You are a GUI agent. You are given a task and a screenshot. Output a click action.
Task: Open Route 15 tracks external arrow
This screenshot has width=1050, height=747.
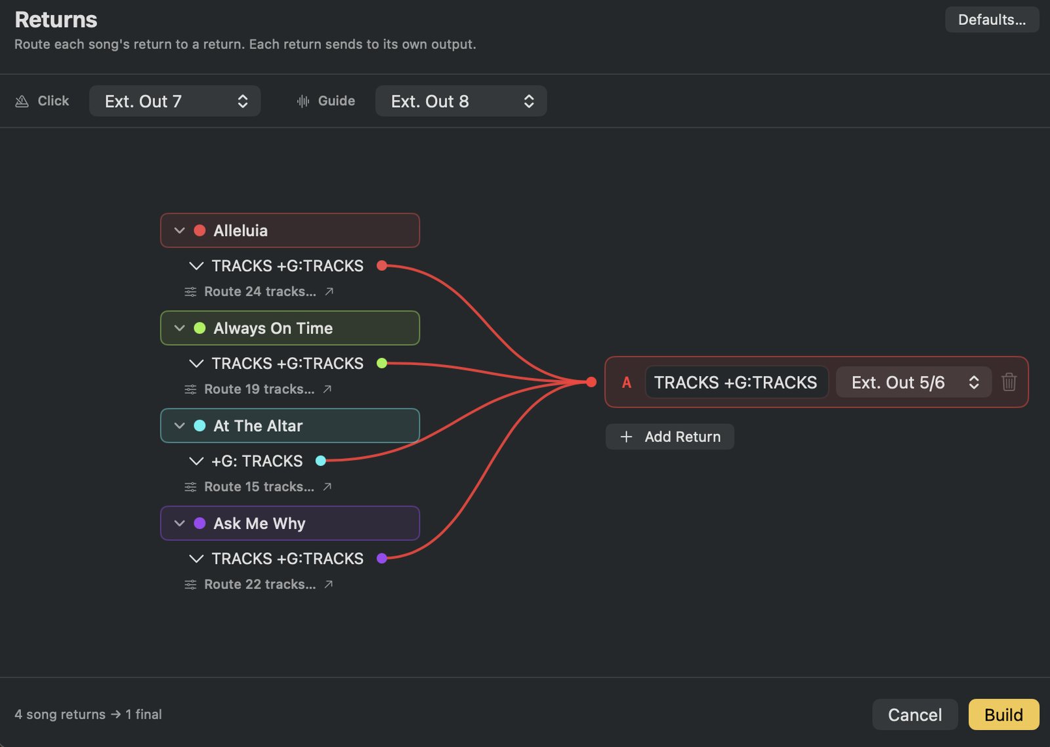pos(327,486)
